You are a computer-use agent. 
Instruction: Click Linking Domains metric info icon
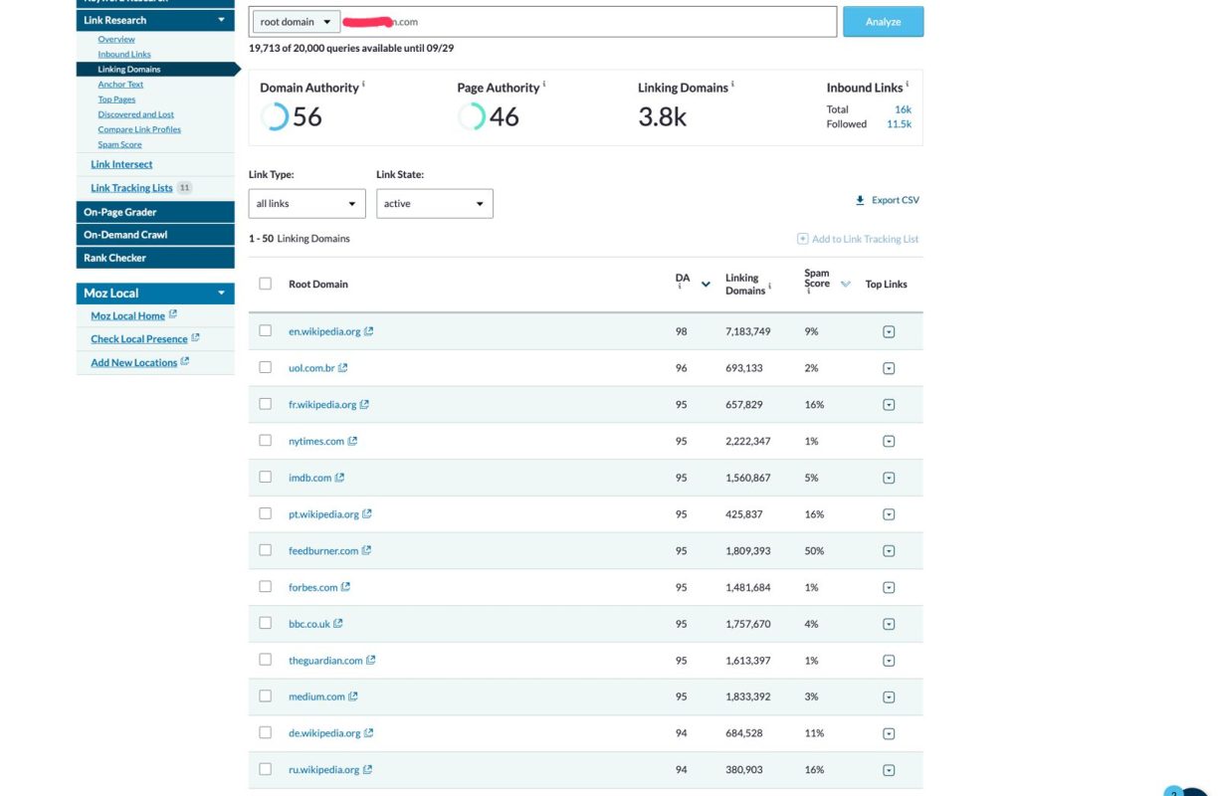(733, 85)
